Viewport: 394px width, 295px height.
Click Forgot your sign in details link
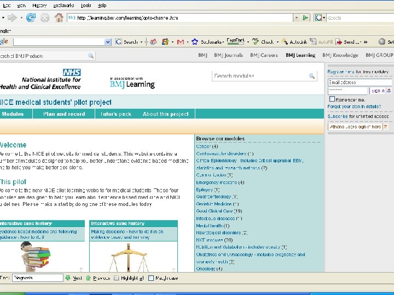click(x=354, y=107)
